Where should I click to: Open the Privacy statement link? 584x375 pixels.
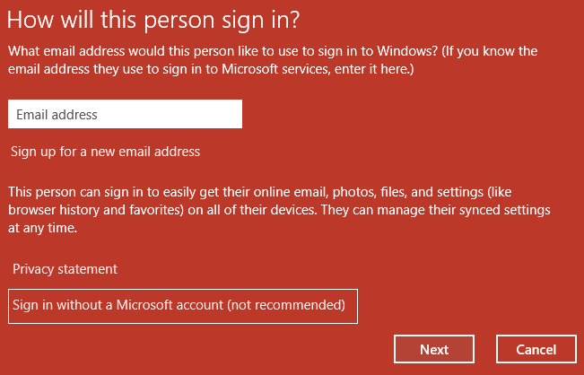[x=65, y=269]
